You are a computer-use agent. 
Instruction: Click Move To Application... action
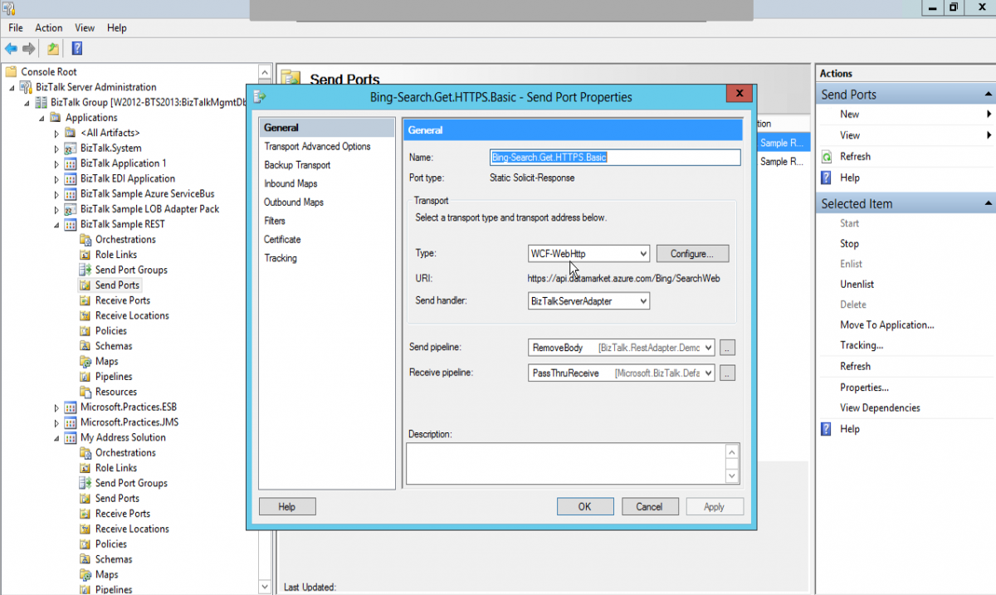pos(887,325)
